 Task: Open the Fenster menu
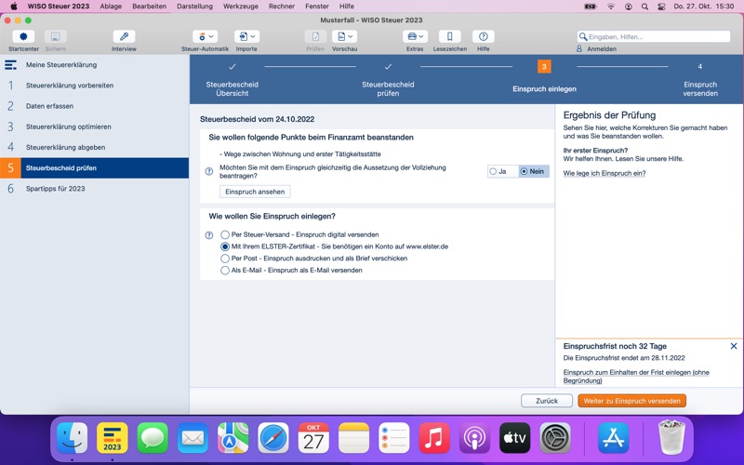tap(317, 7)
